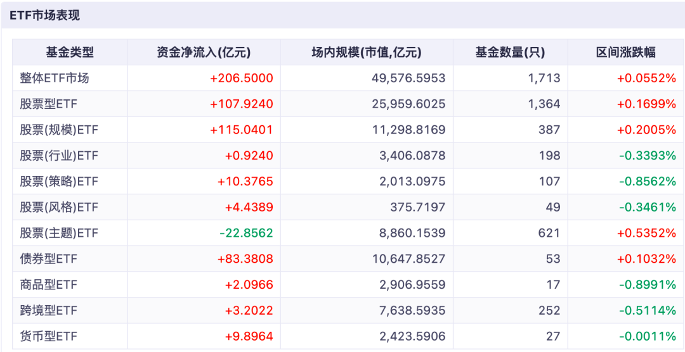Click the fund count 252
Viewport: 685px width, 352px height.
[x=549, y=311]
